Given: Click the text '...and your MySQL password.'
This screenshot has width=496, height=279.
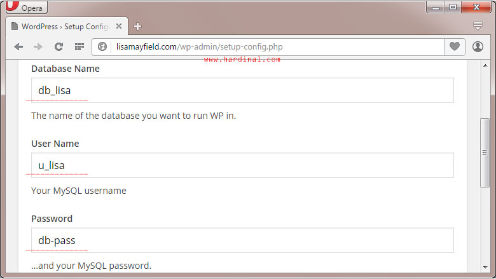Looking at the screenshot, I should pos(92,266).
